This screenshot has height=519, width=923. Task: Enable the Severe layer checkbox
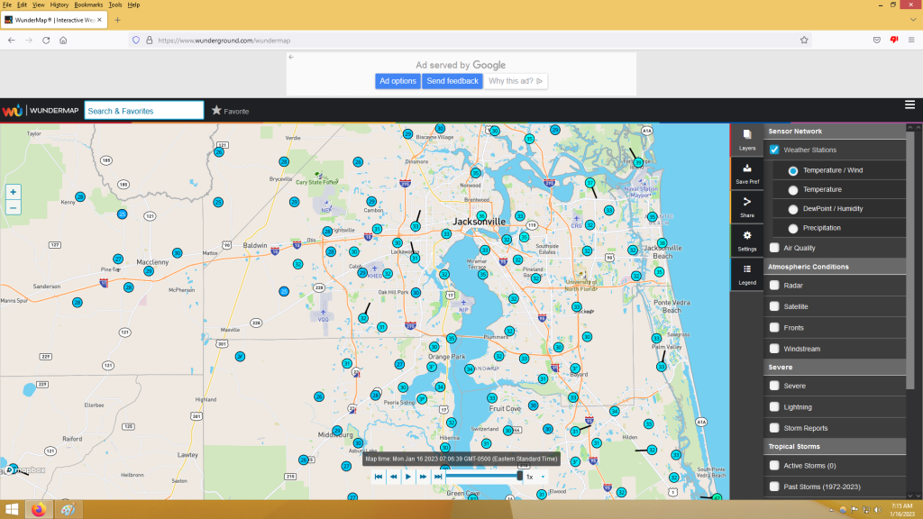pos(774,386)
